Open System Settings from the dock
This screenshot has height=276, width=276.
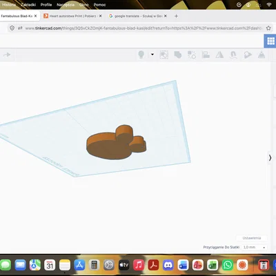109,265
